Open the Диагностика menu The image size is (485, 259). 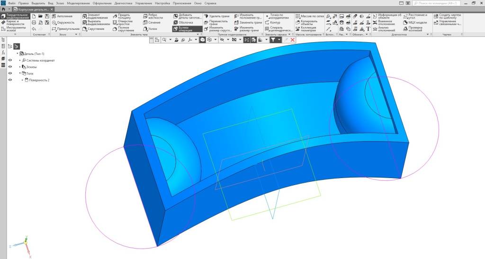(123, 3)
